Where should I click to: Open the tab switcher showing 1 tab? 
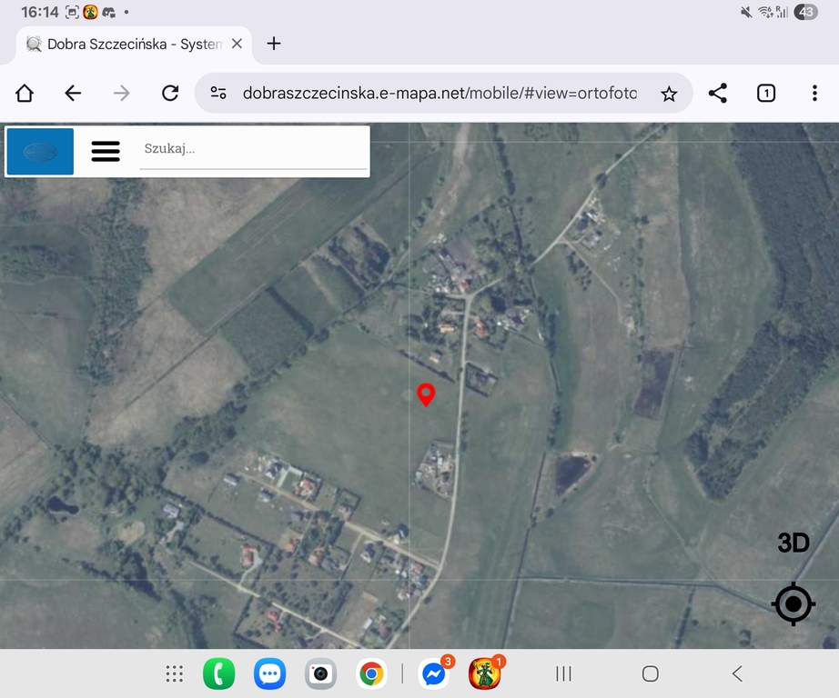coord(766,94)
